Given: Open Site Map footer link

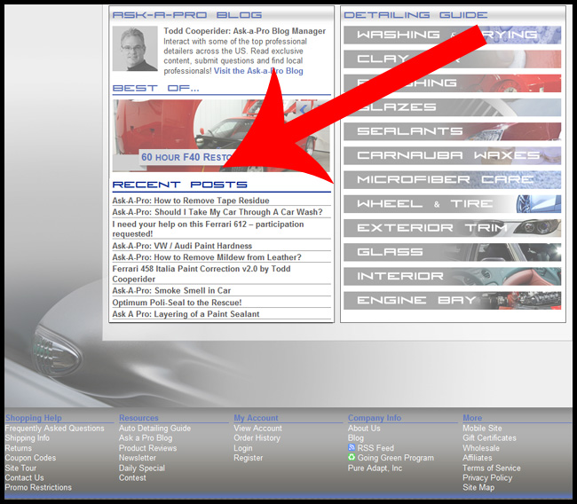Looking at the screenshot, I should [x=478, y=487].
